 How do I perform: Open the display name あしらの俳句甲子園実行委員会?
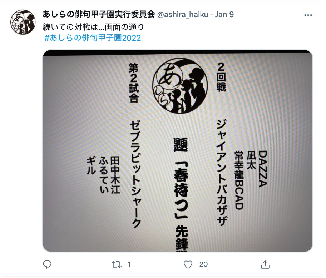[99, 14]
